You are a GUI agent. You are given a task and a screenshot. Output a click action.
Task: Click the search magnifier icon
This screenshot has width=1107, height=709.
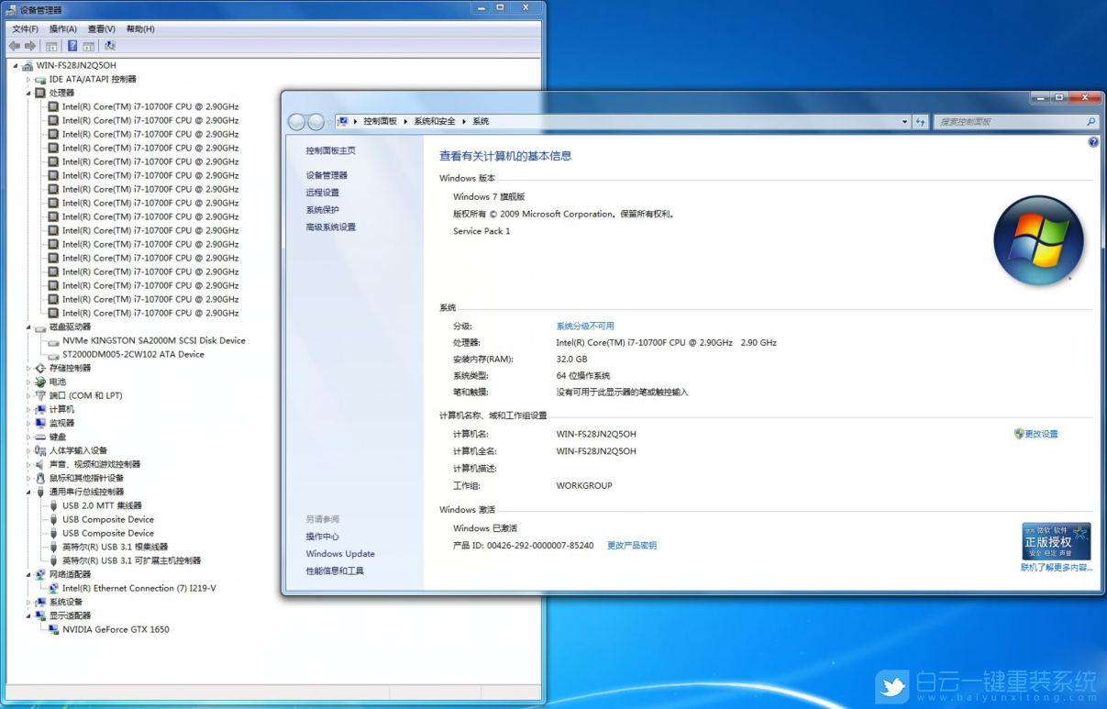1090,121
